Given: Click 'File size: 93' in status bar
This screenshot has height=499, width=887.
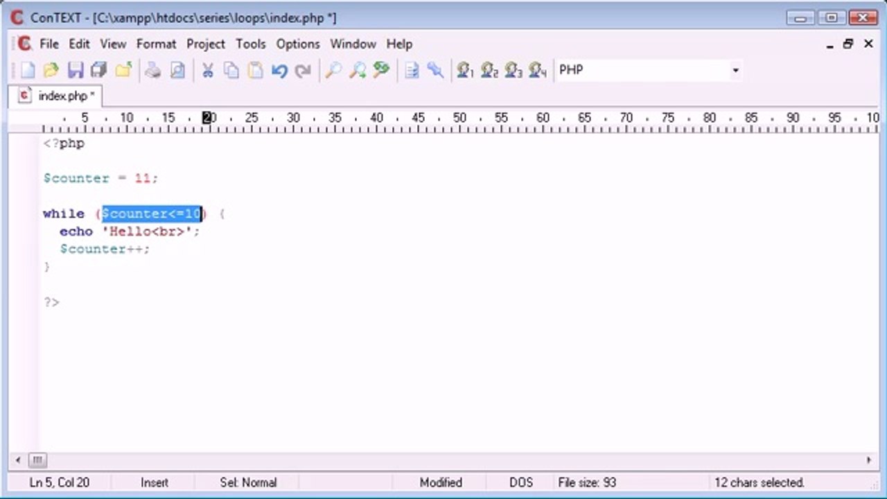Looking at the screenshot, I should point(587,482).
